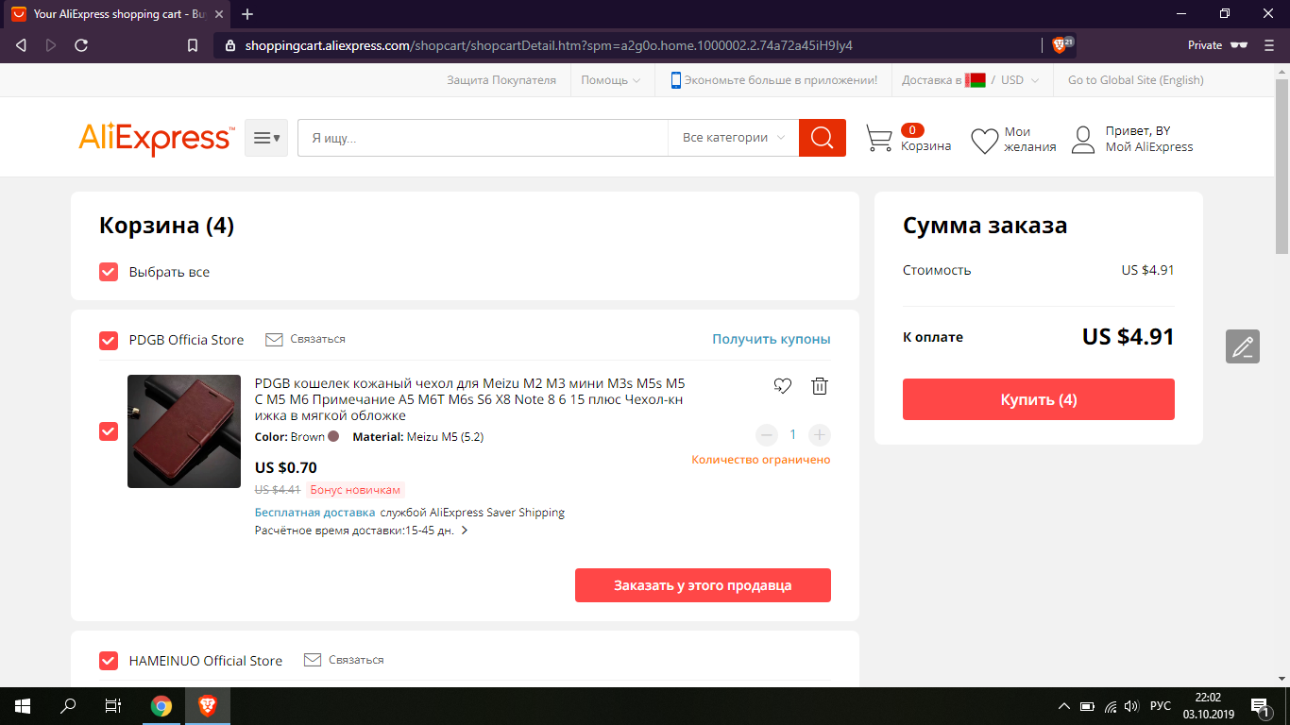The image size is (1290, 725).
Task: Open a new browser tab
Action: pos(247,14)
